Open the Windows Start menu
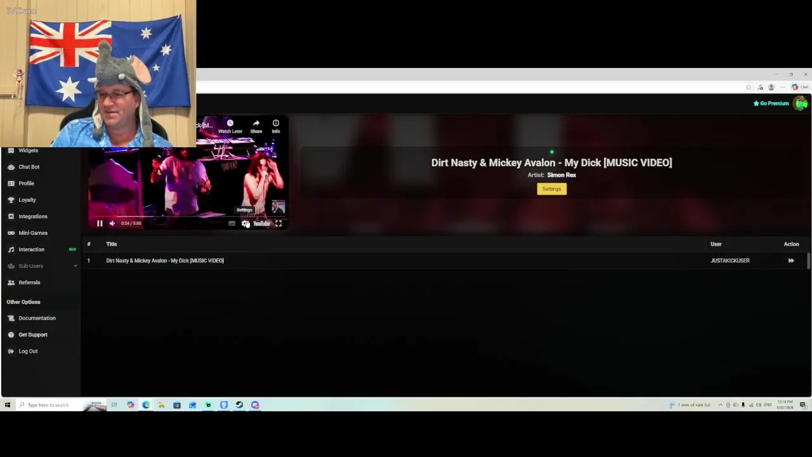Image resolution: width=812 pixels, height=457 pixels. point(8,405)
